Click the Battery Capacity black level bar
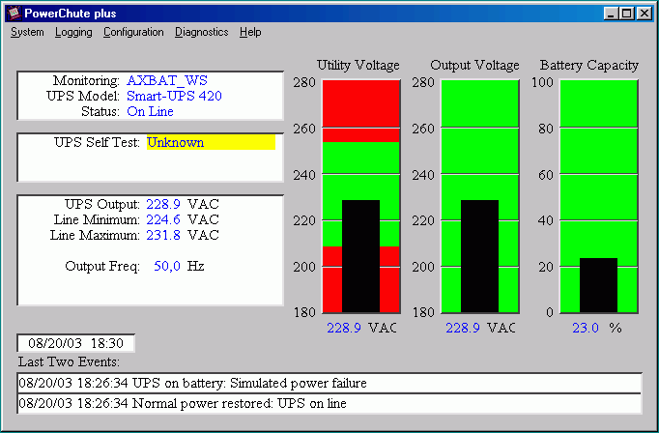 pos(598,285)
